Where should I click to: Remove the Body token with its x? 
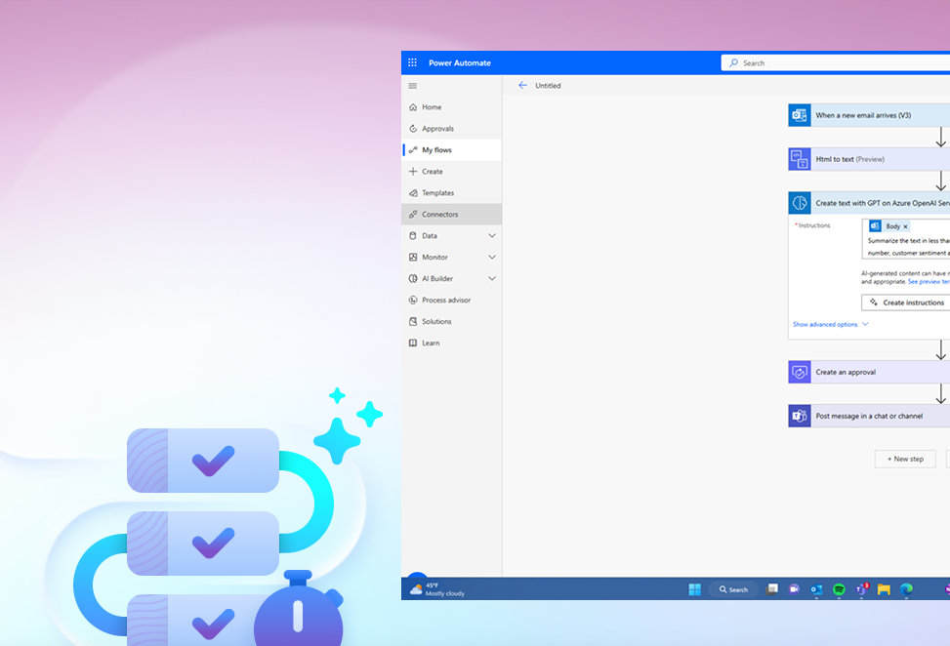[906, 226]
